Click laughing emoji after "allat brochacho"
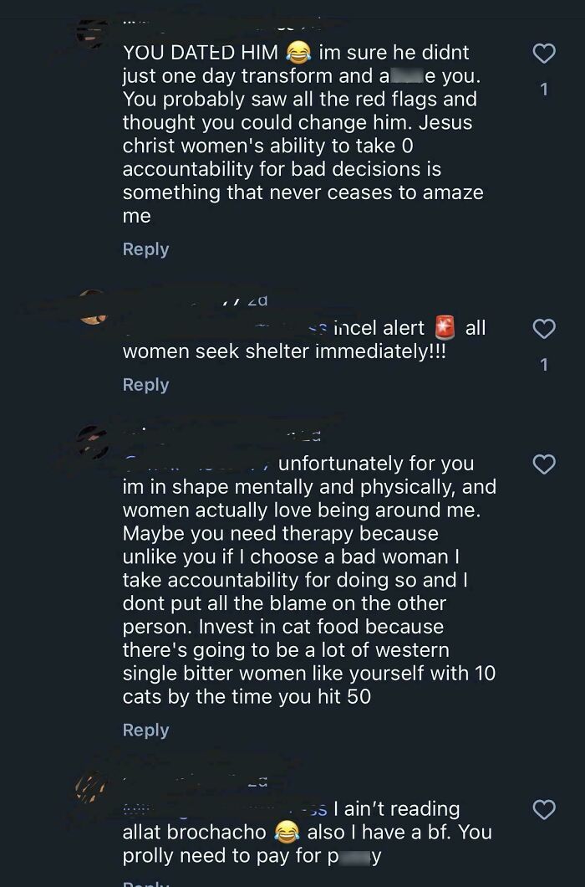Image resolution: width=585 pixels, height=887 pixels. point(287,833)
